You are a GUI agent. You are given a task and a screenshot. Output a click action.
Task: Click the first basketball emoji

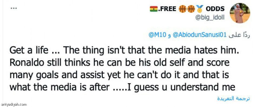coord(182,9)
